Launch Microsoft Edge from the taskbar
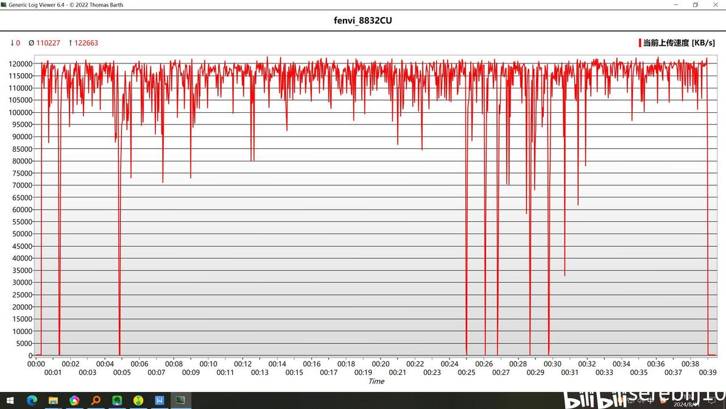The width and height of the screenshot is (726, 409). point(32,400)
